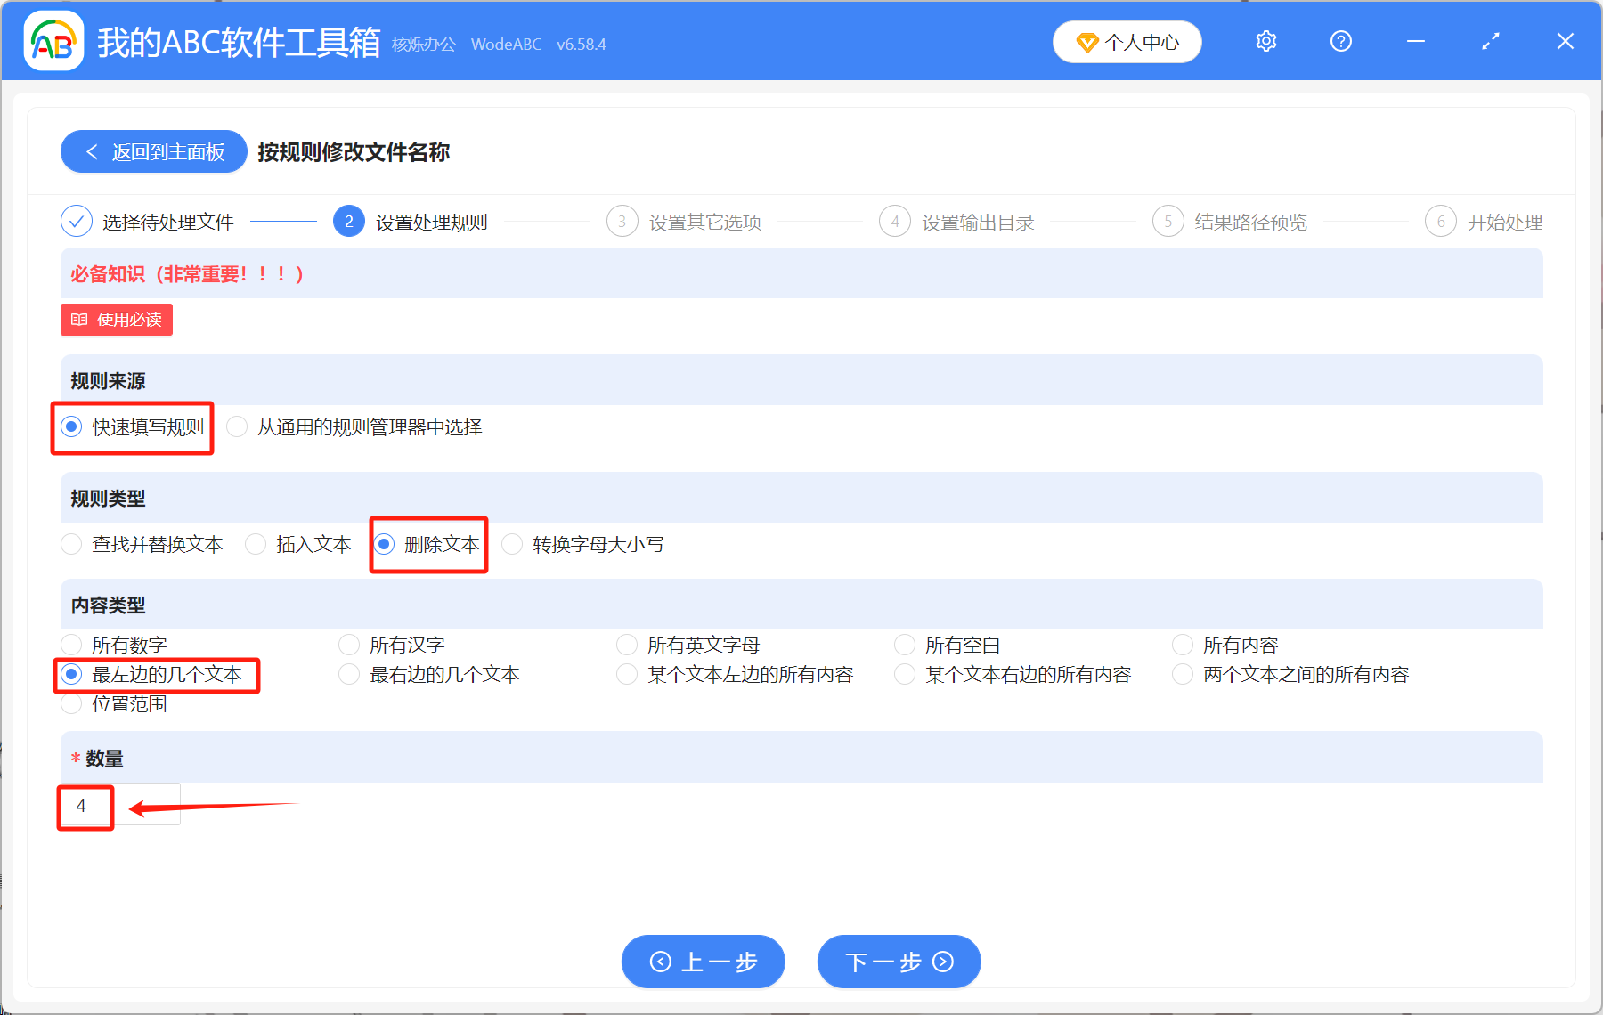Click the book icon on 使用必读

[x=78, y=320]
